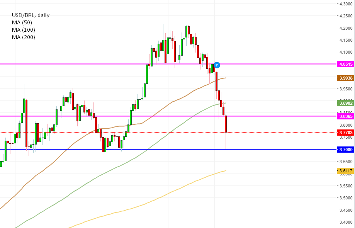Click the 3.4000 price axis label
Image resolution: width=355 pixels, height=228 pixels.
click(345, 222)
